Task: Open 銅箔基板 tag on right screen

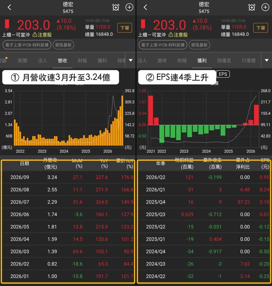Action: point(199,45)
